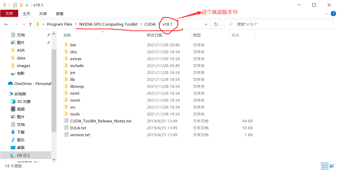This screenshot has width=337, height=170.
Task: Expand the breadcrumb chevron after Program Files
Action: (x=76, y=24)
